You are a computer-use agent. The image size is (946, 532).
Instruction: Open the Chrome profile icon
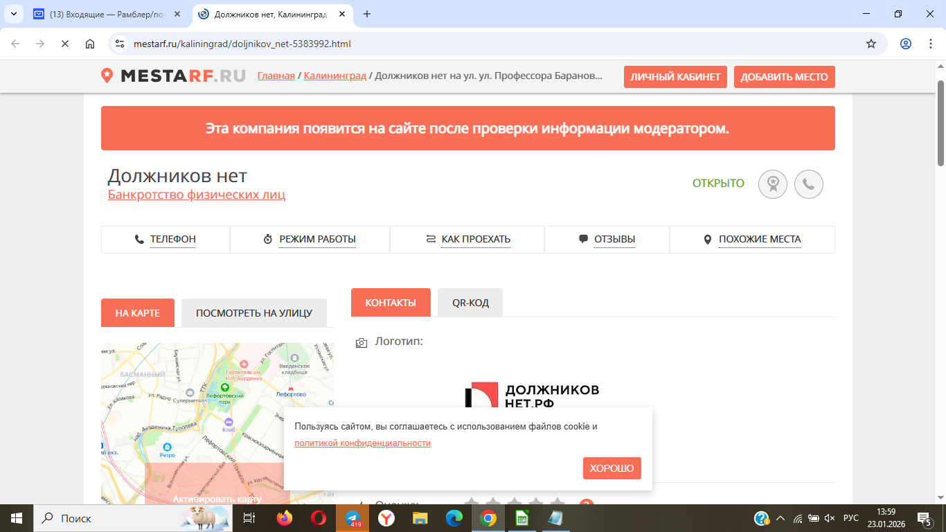[x=906, y=44]
